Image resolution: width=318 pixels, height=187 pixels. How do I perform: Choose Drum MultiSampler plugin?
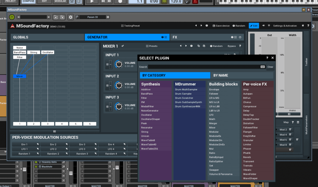[186, 90]
